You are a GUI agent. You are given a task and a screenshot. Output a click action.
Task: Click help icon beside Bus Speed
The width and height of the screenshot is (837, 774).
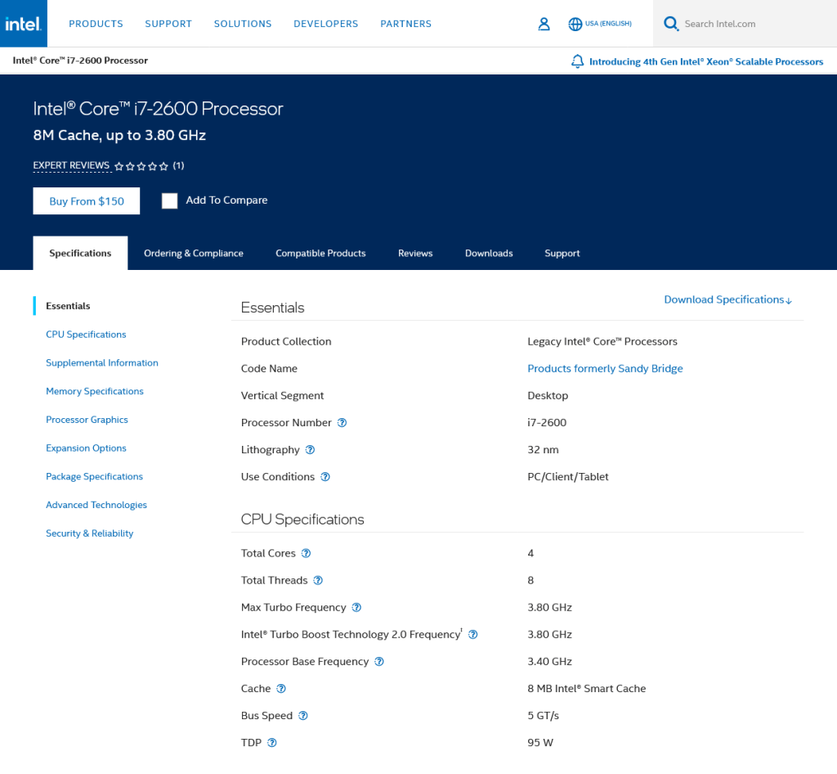[302, 716]
